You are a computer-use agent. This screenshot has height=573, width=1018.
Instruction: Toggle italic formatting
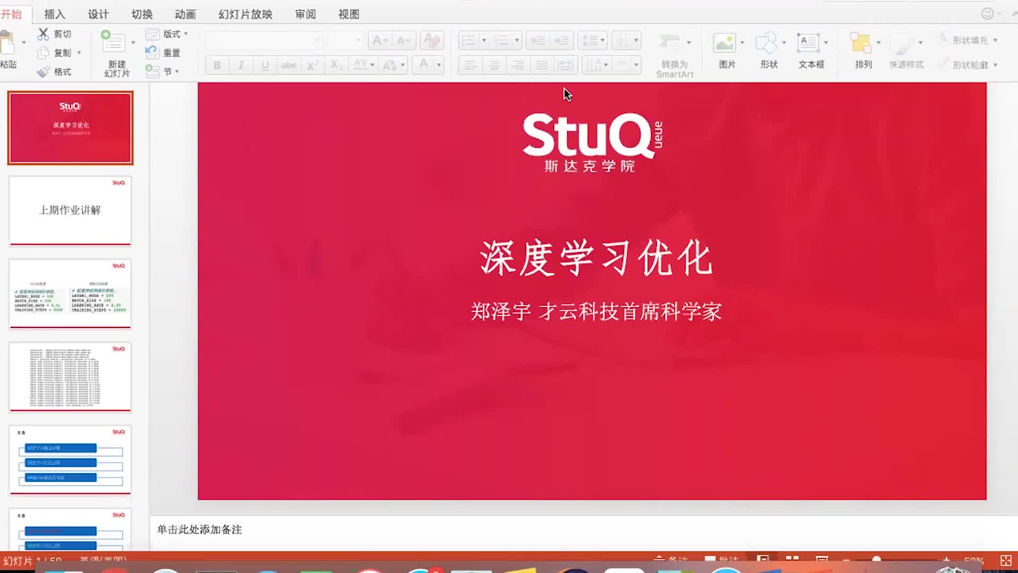[241, 65]
